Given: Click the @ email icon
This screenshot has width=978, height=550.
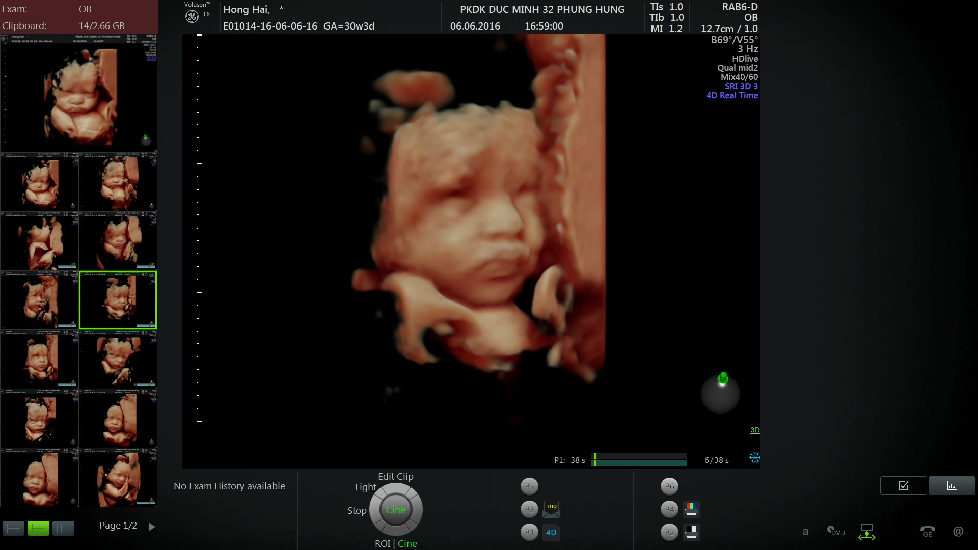Looking at the screenshot, I should pyautogui.click(x=958, y=532).
